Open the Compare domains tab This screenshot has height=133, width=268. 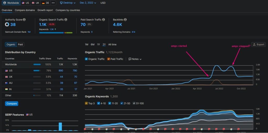pyautogui.click(x=25, y=10)
